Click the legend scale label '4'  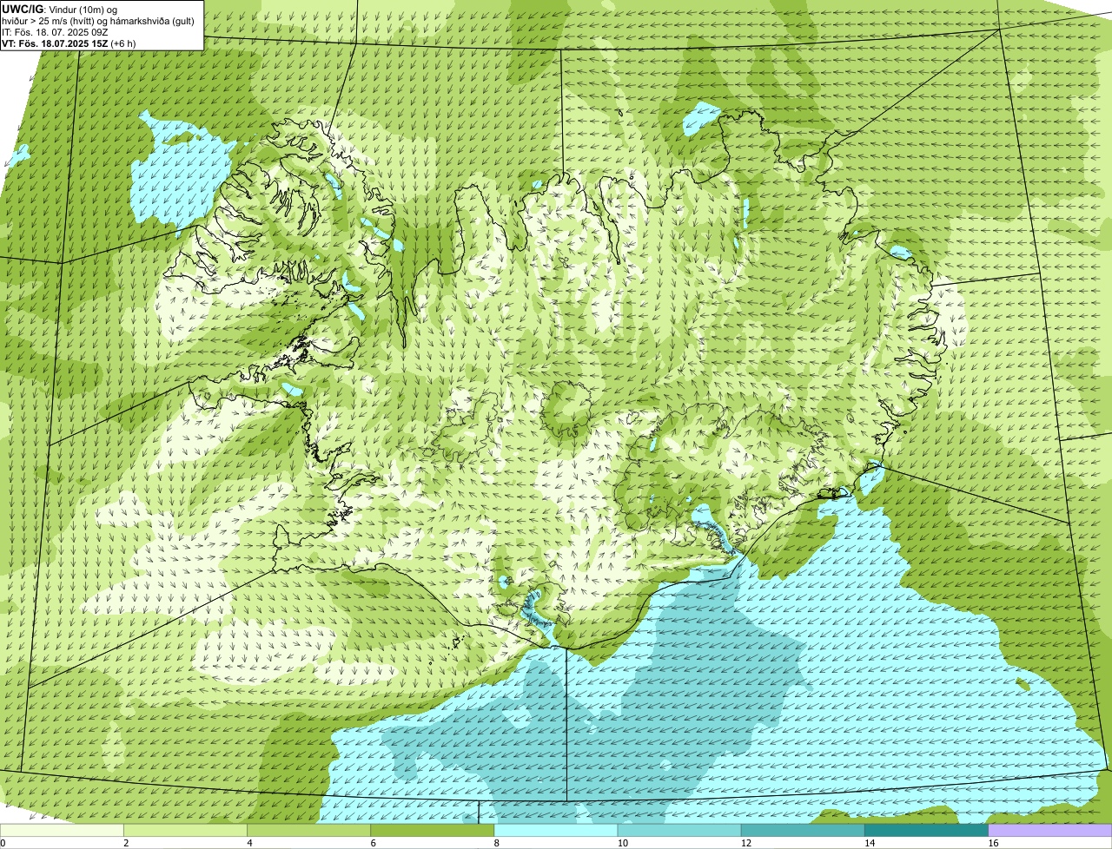coord(249,843)
